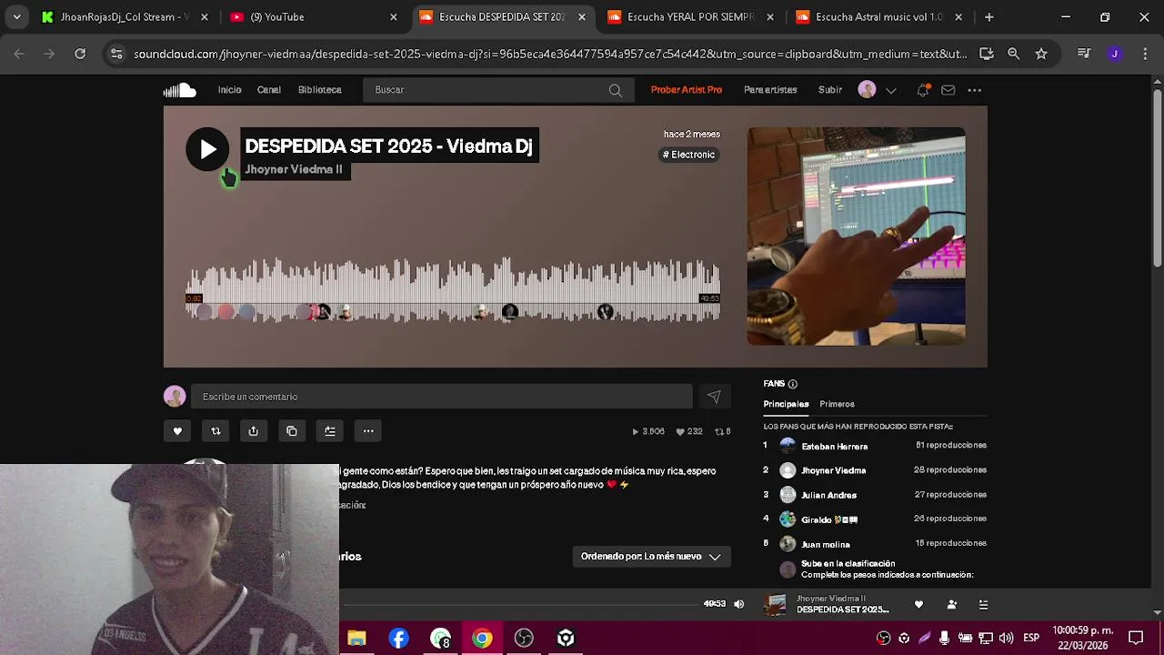Open the header three-dots settings menu
Viewport: 1164px width, 655px height.
[x=974, y=90]
